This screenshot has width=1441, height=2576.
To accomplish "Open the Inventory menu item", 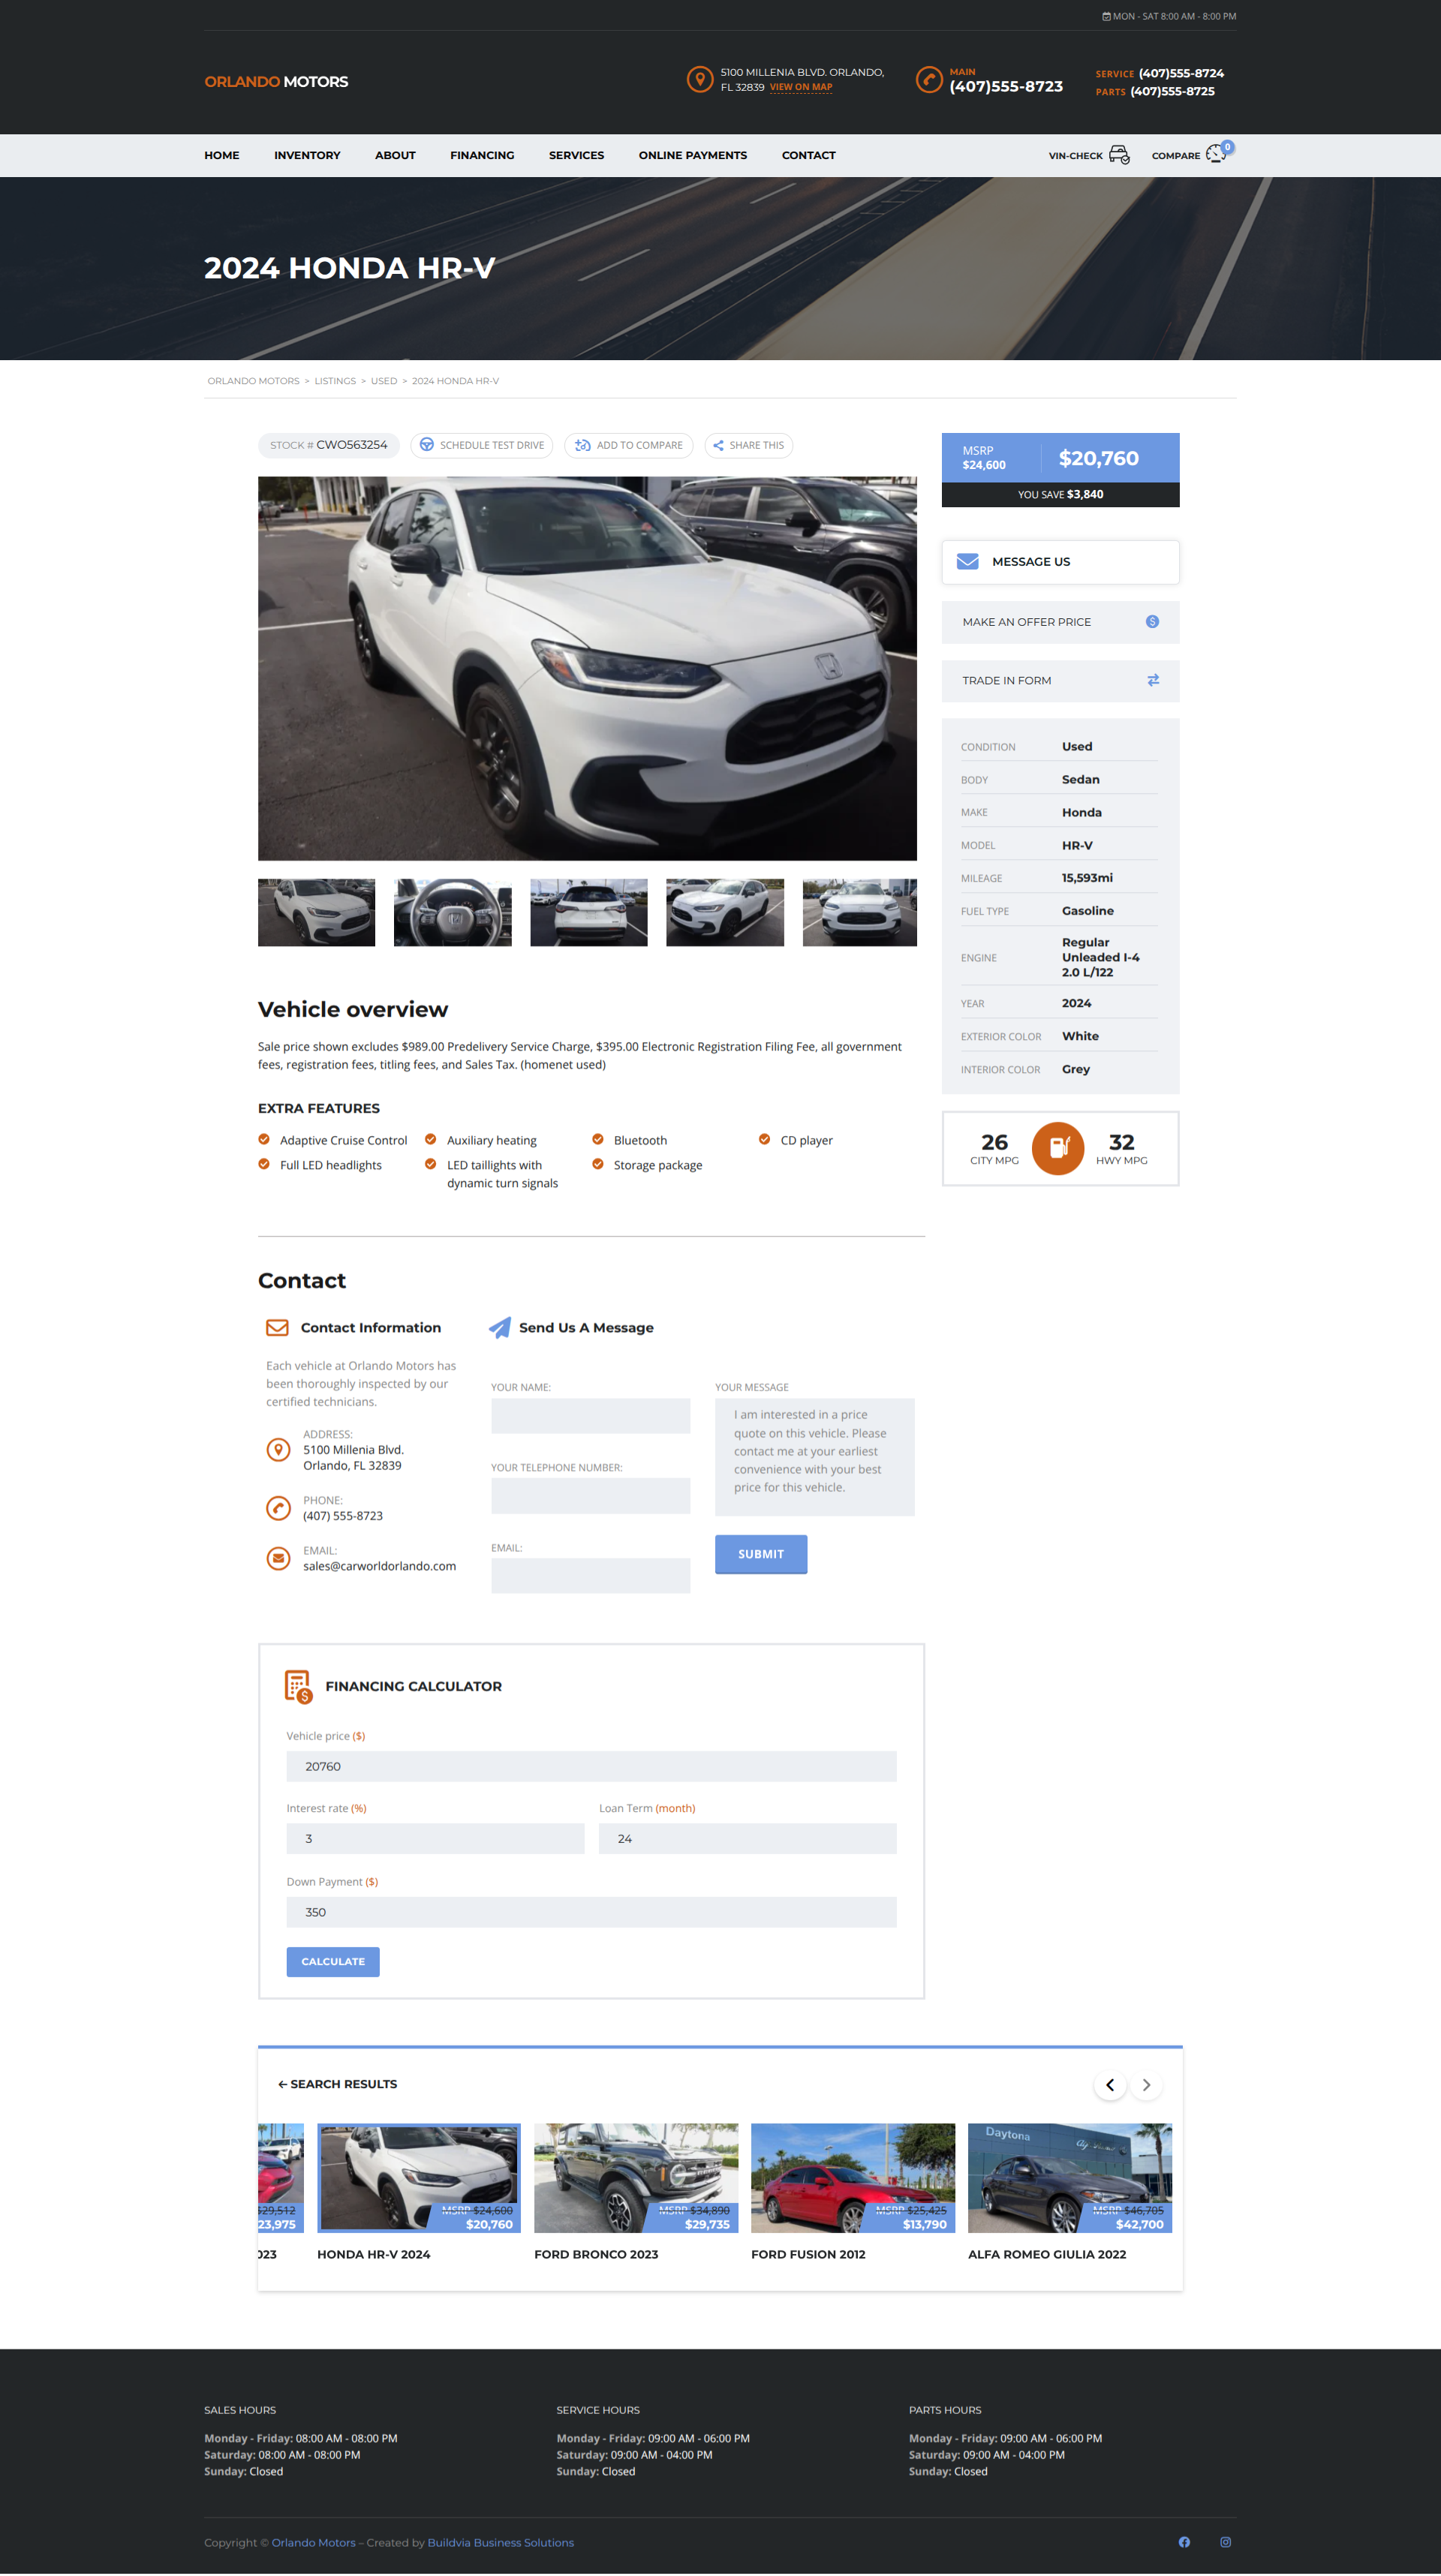I will point(307,155).
